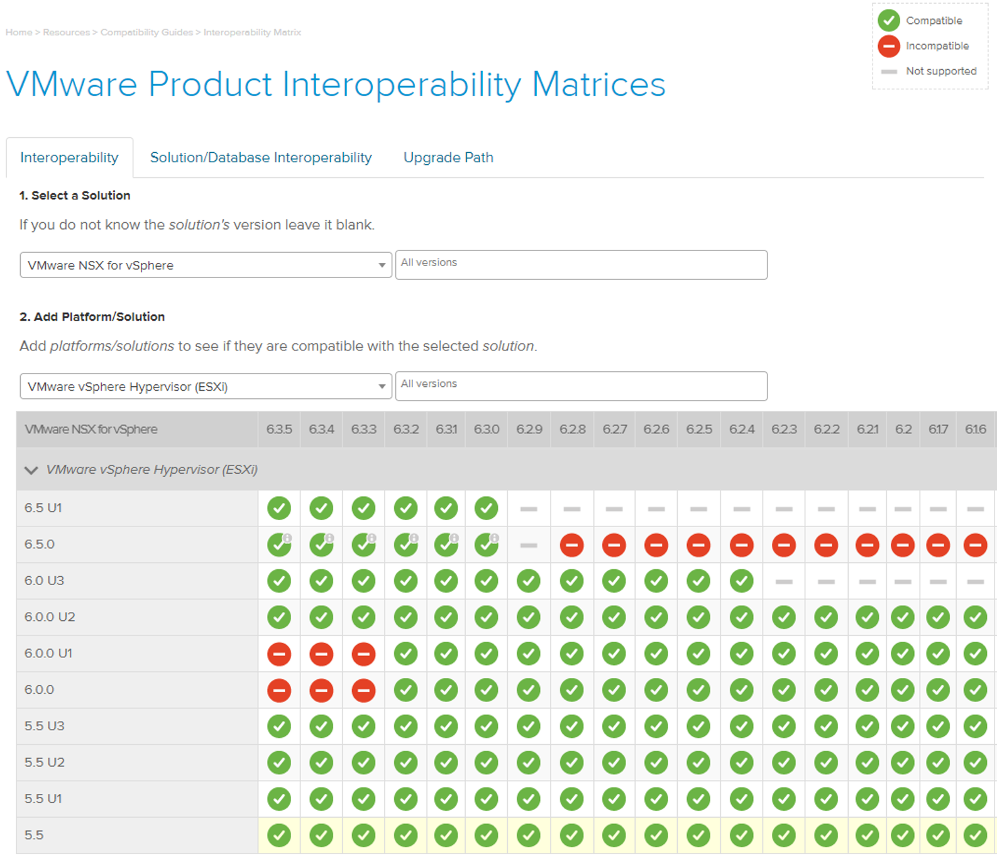Select the 6.3.5 version column header
The width and height of the screenshot is (997, 858).
[279, 429]
